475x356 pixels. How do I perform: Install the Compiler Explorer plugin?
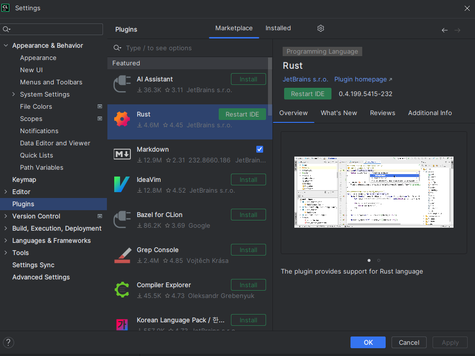(248, 285)
